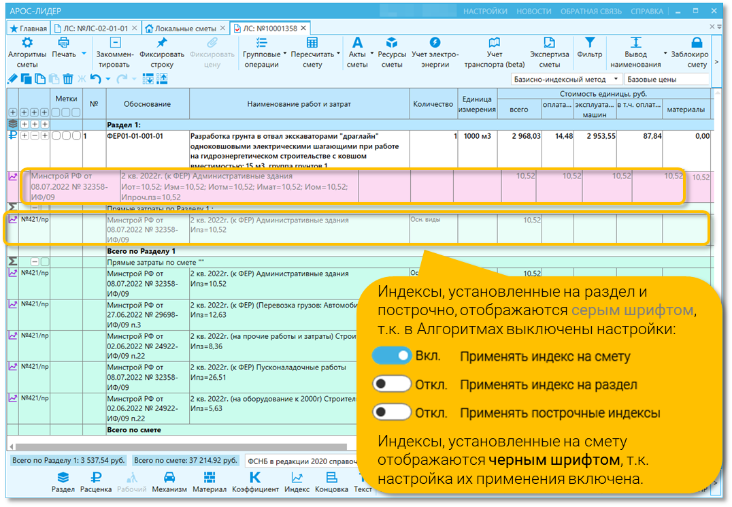The width and height of the screenshot is (732, 507).
Task: Add Механизм with car icon
Action: [x=169, y=483]
